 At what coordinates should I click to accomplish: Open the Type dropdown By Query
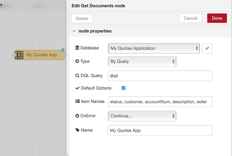[x=142, y=61]
